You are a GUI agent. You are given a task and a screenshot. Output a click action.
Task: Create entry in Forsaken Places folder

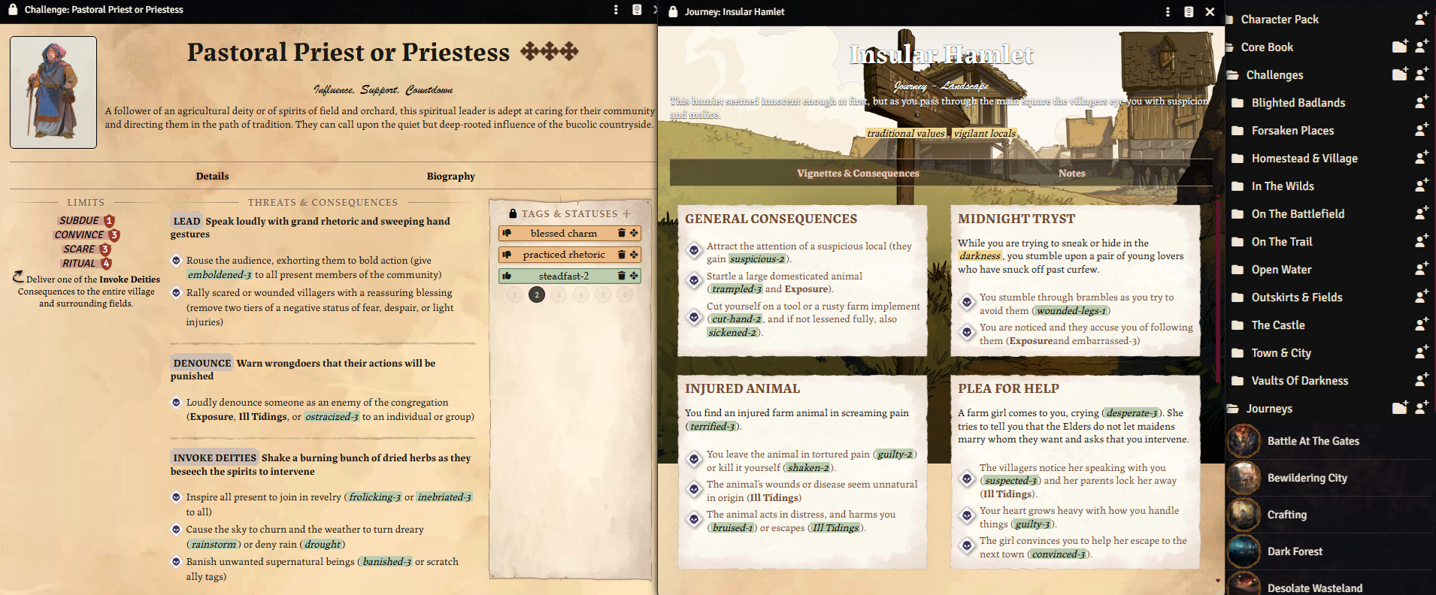(1421, 130)
